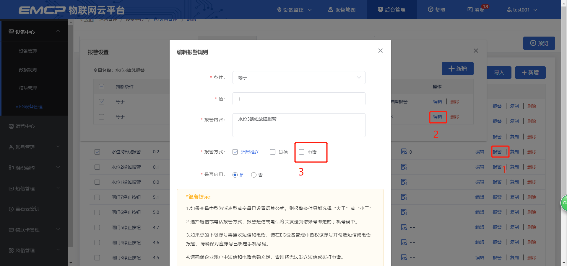Image resolution: width=567 pixels, height=266 pixels.
Task: Select 否 for 是否启用
Action: [254, 175]
